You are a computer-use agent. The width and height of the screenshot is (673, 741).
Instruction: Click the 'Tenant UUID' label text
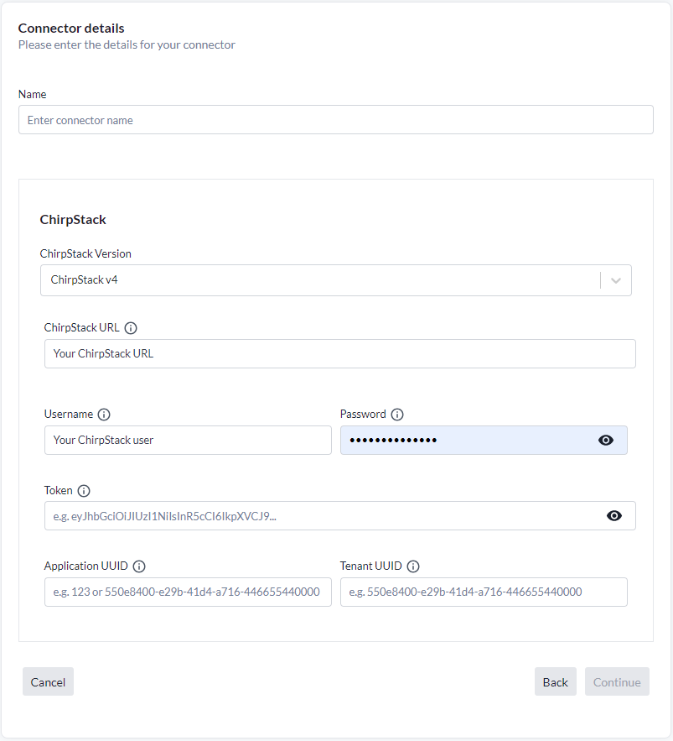371,566
